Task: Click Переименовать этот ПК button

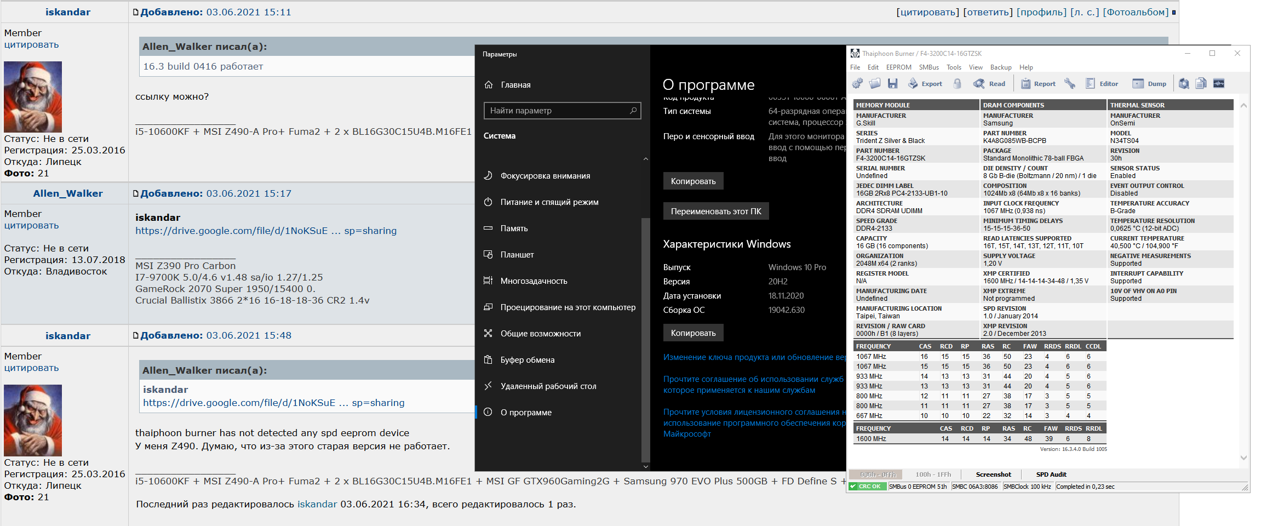Action: [716, 211]
